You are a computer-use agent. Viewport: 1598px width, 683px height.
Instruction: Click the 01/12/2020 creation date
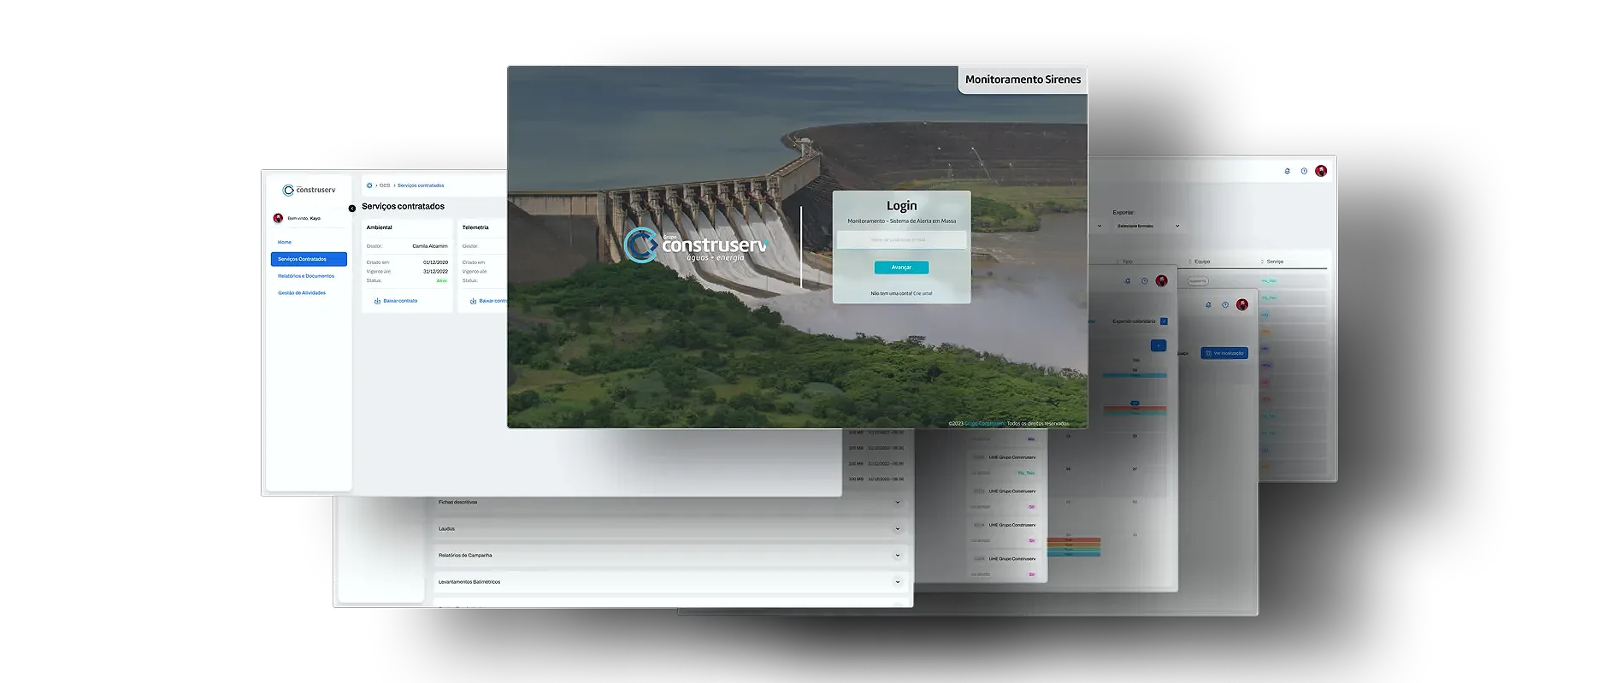435,262
